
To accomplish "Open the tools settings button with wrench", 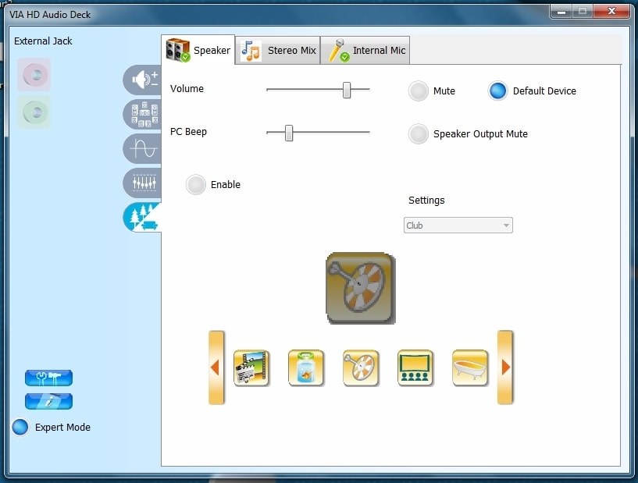I will pos(48,378).
